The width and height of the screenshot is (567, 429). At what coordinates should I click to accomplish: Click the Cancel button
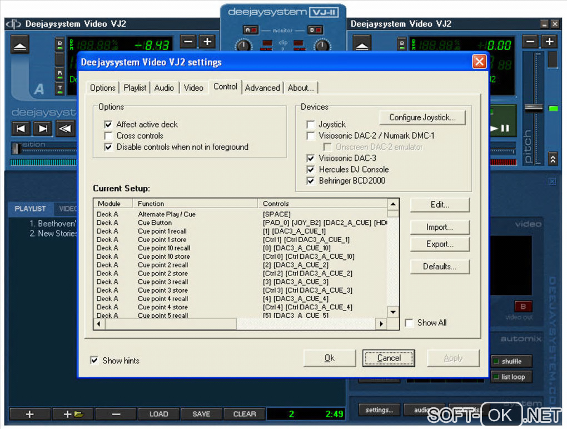pyautogui.click(x=389, y=358)
